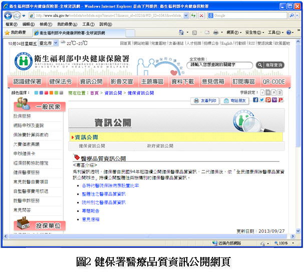Click the Google search box

[x=247, y=16]
